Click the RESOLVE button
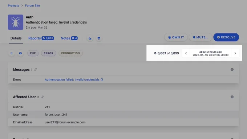247x139 pixels. (226, 37)
